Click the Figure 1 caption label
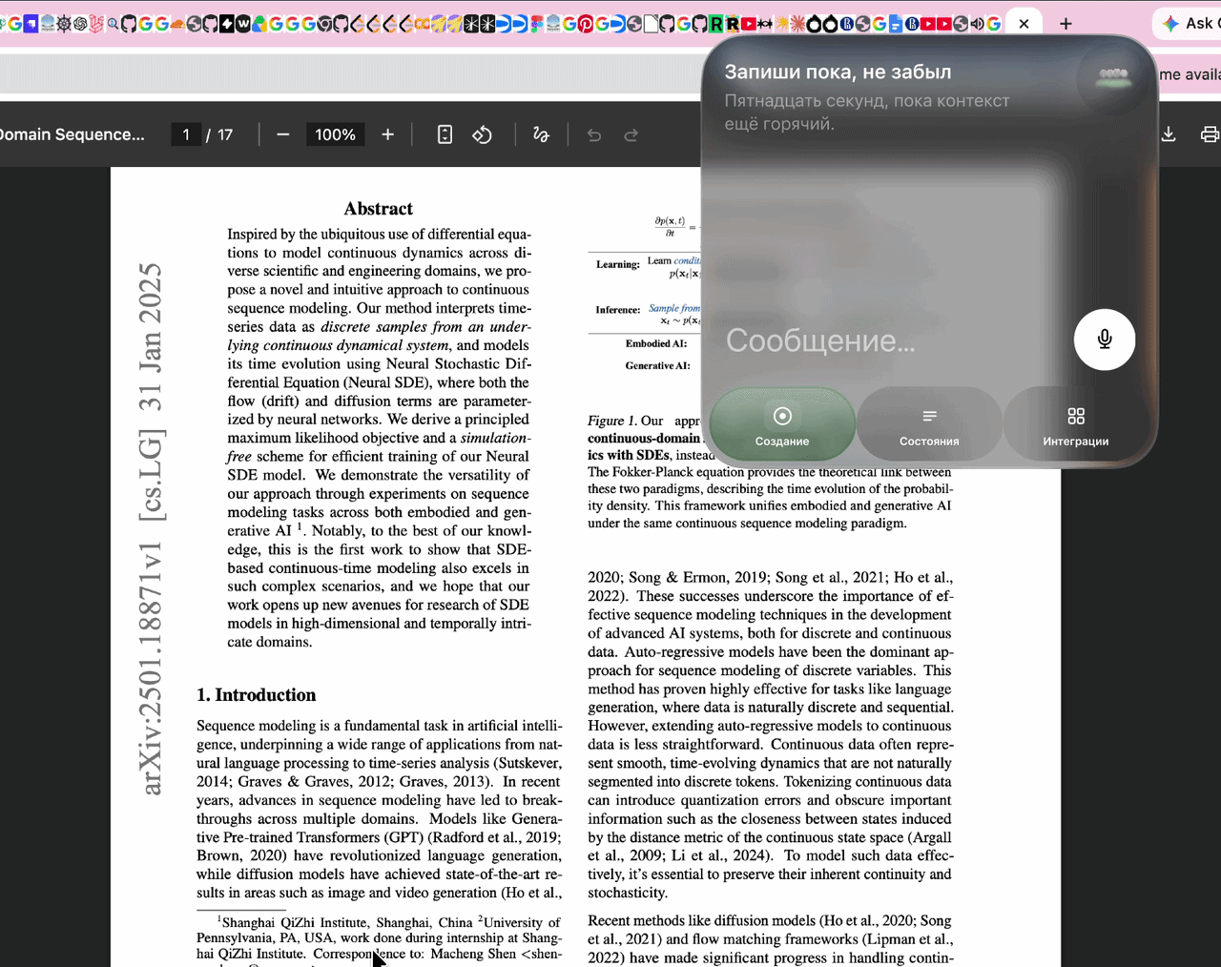 [x=611, y=421]
